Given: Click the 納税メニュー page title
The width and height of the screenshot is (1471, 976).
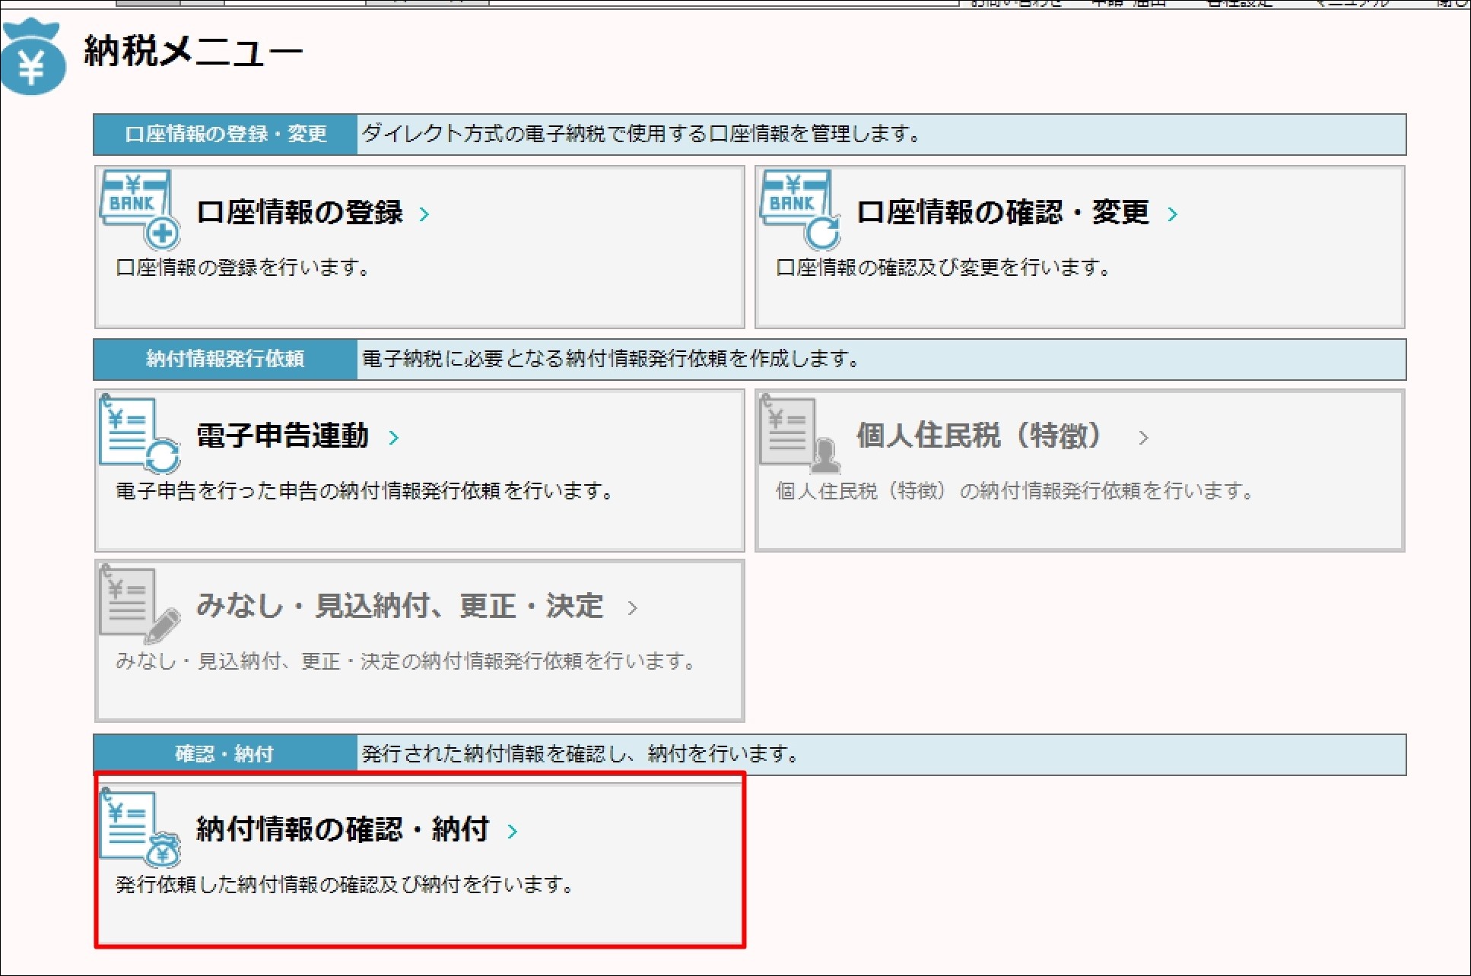Looking at the screenshot, I should [x=193, y=52].
